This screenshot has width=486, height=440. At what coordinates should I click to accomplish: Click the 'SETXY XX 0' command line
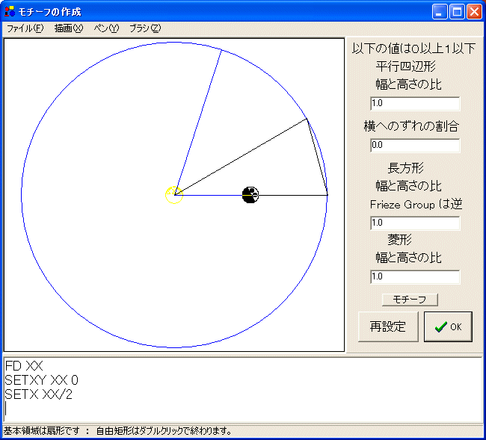click(42, 380)
